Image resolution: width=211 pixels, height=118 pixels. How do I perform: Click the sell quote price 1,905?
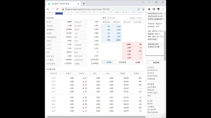118,26
